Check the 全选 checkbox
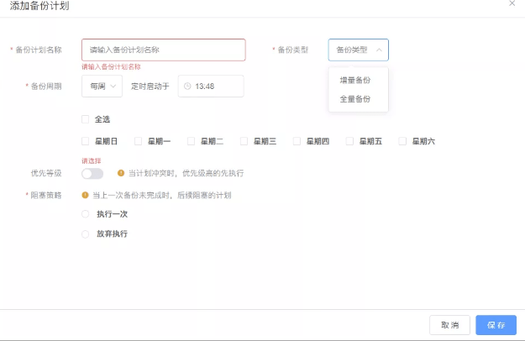Viewport: 525px width, 341px height. [x=85, y=119]
